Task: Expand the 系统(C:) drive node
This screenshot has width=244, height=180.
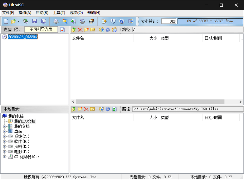Action: (5, 137)
